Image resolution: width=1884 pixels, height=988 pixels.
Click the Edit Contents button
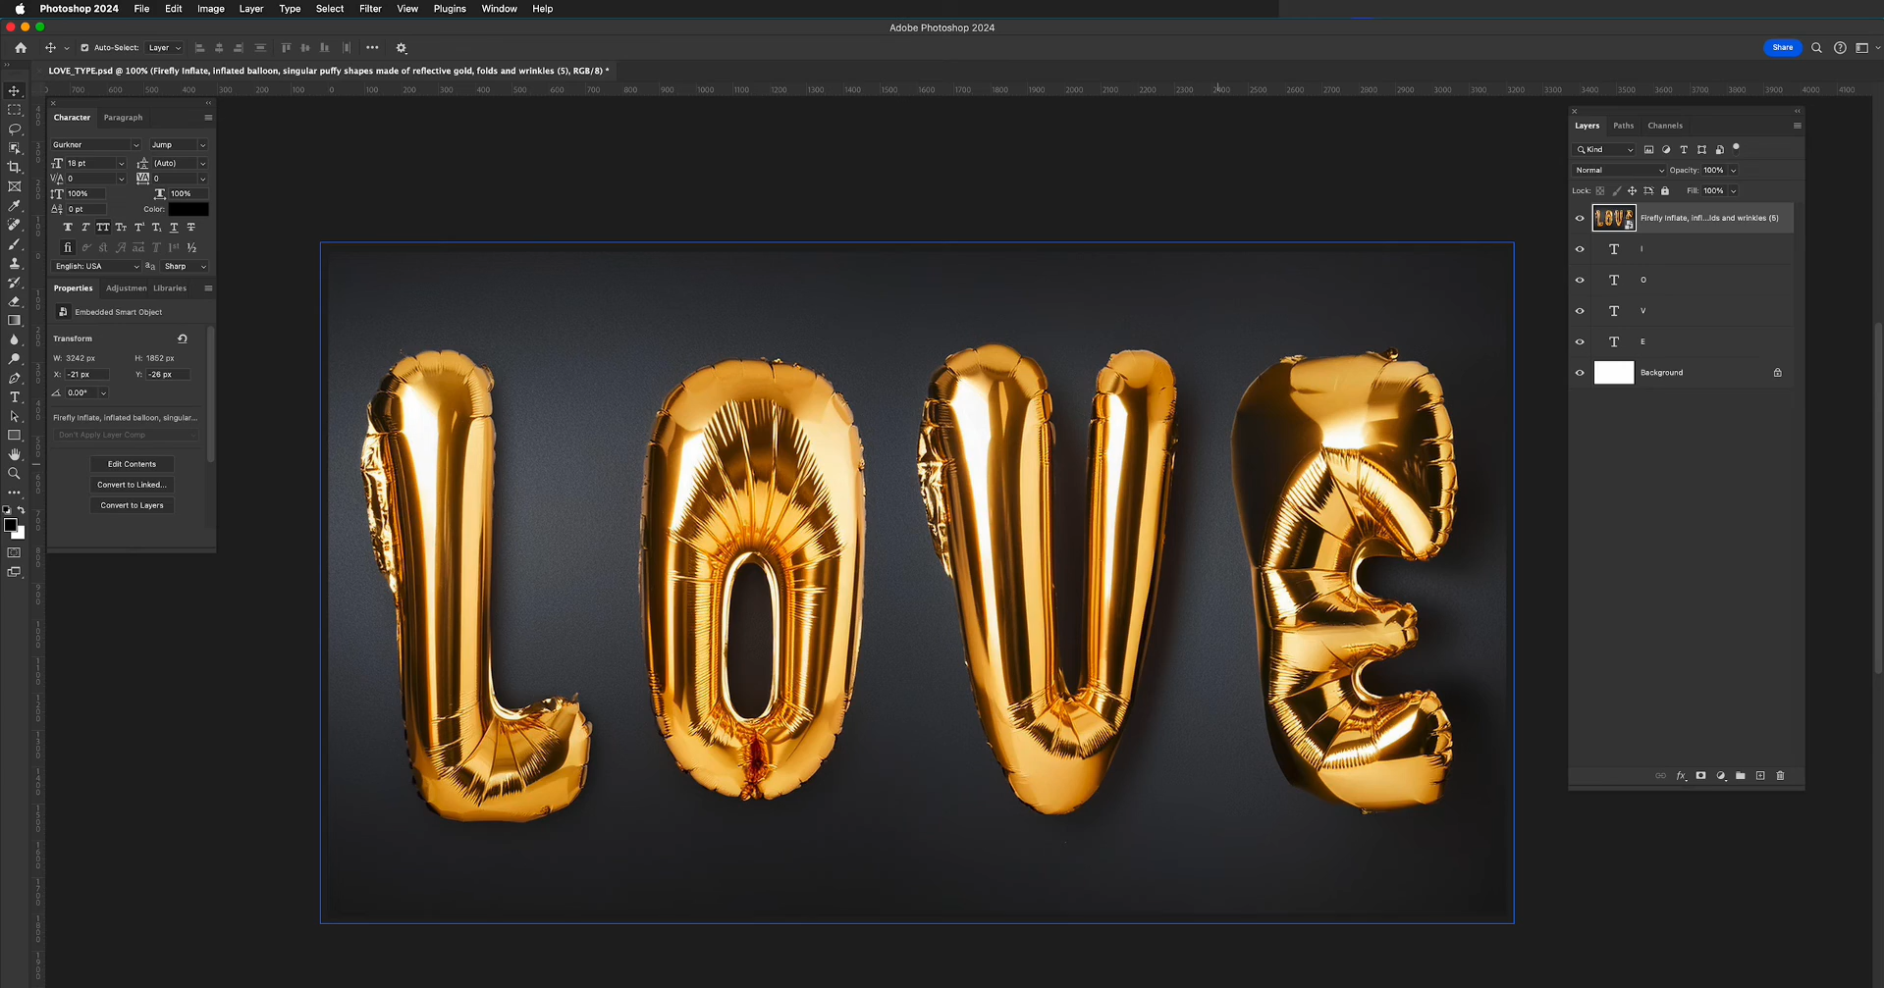coord(132,464)
